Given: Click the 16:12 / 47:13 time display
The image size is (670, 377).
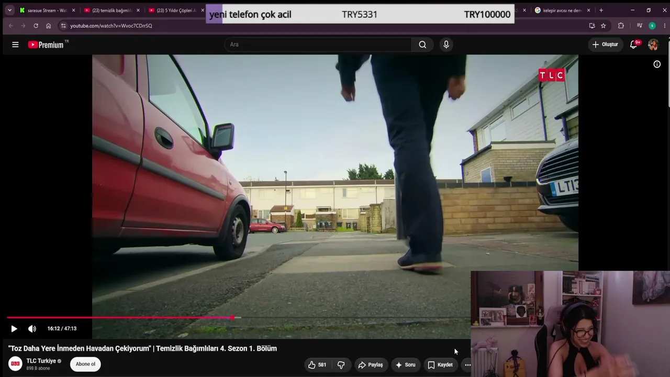Looking at the screenshot, I should 62,329.
